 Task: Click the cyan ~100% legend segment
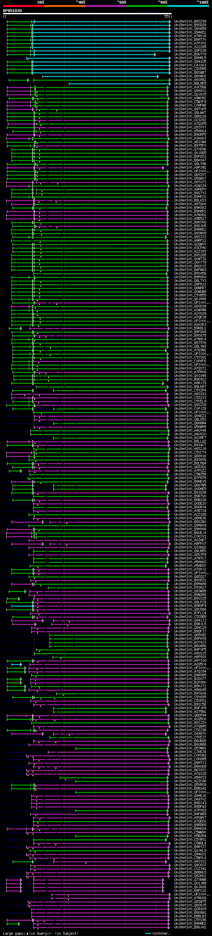coord(188,6)
